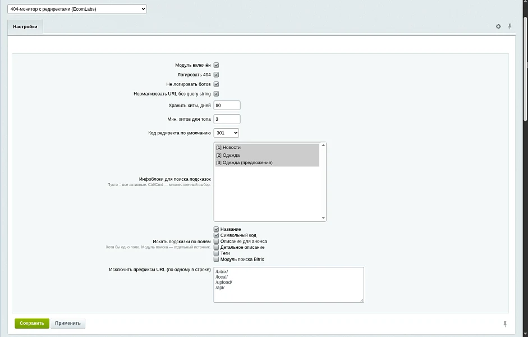Image resolution: width=528 pixels, height=337 pixels.
Task: Open the redirect code 301 dropdown
Action: click(226, 133)
